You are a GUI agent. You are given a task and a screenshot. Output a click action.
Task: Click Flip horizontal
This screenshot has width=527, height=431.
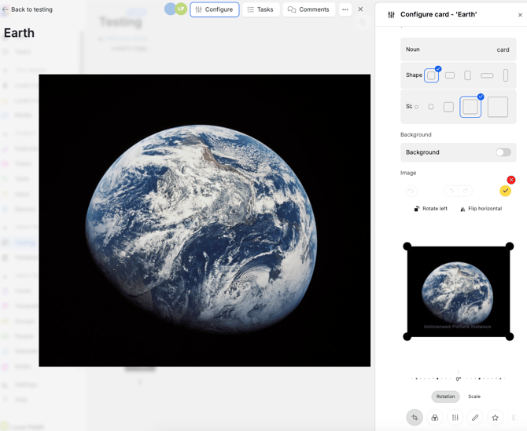(x=481, y=209)
